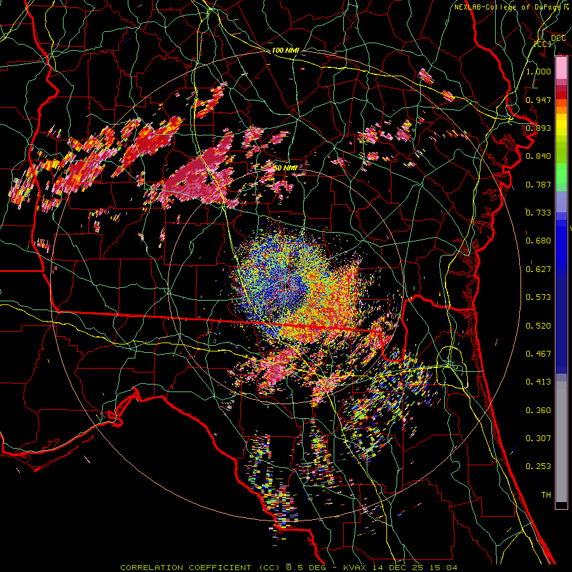
Task: Click the 0.307 legend value
Action: [x=538, y=439]
